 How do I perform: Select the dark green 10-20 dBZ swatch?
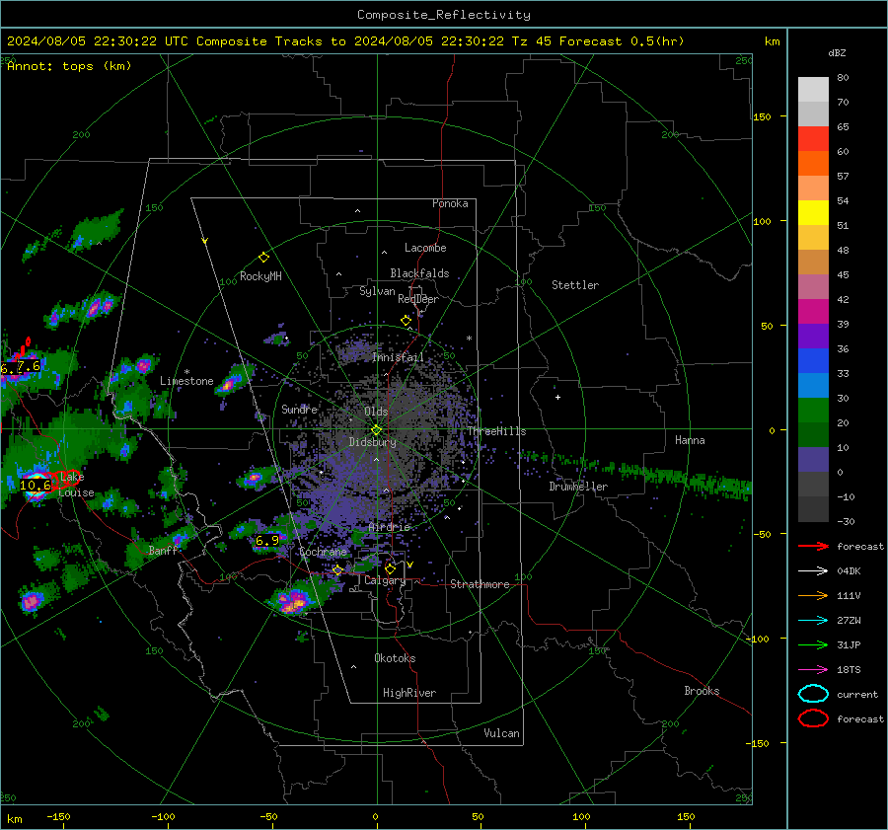[813, 435]
